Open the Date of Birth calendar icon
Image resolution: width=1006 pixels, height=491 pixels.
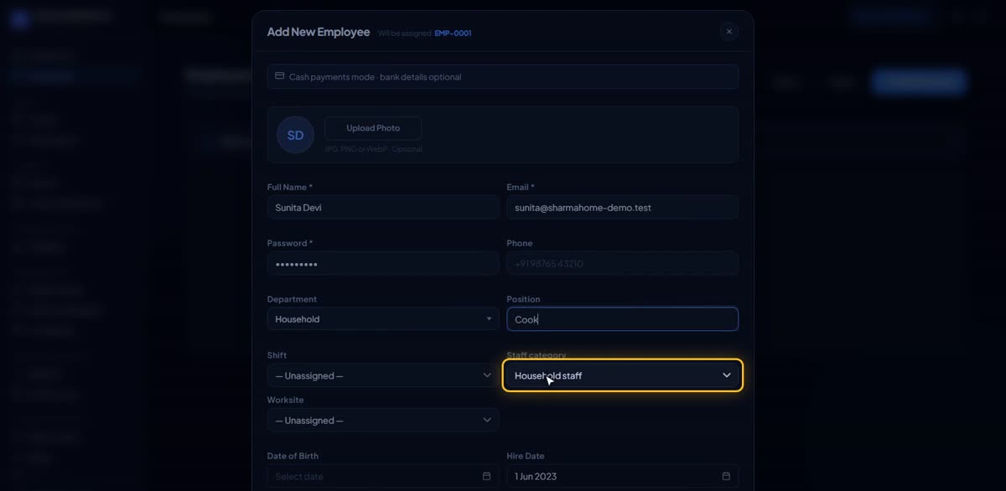click(486, 476)
